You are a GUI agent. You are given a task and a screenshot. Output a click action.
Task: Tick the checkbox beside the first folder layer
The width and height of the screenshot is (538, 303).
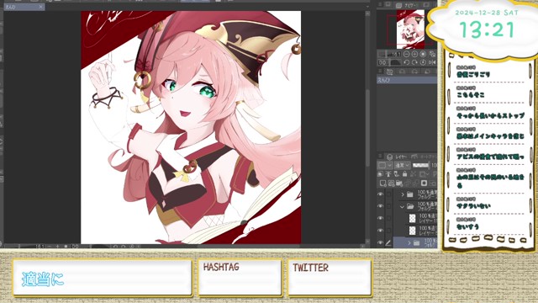(x=388, y=194)
